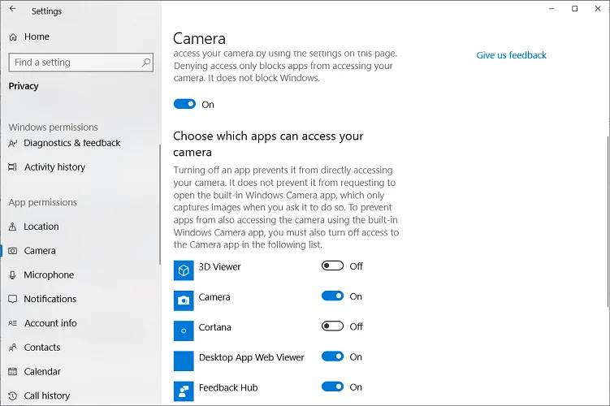Screen dimensions: 610x406
Task: Select Microphone privacy settings
Action: point(49,275)
